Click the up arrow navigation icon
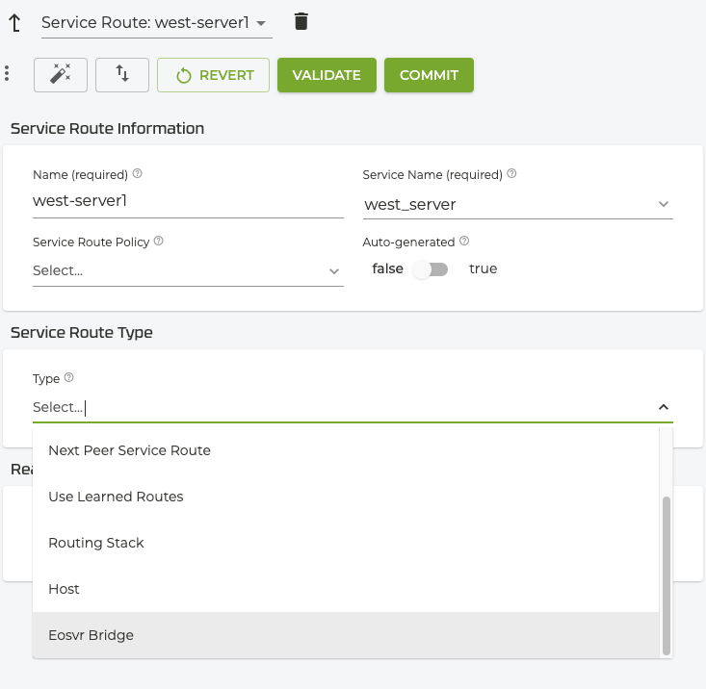 click(14, 22)
